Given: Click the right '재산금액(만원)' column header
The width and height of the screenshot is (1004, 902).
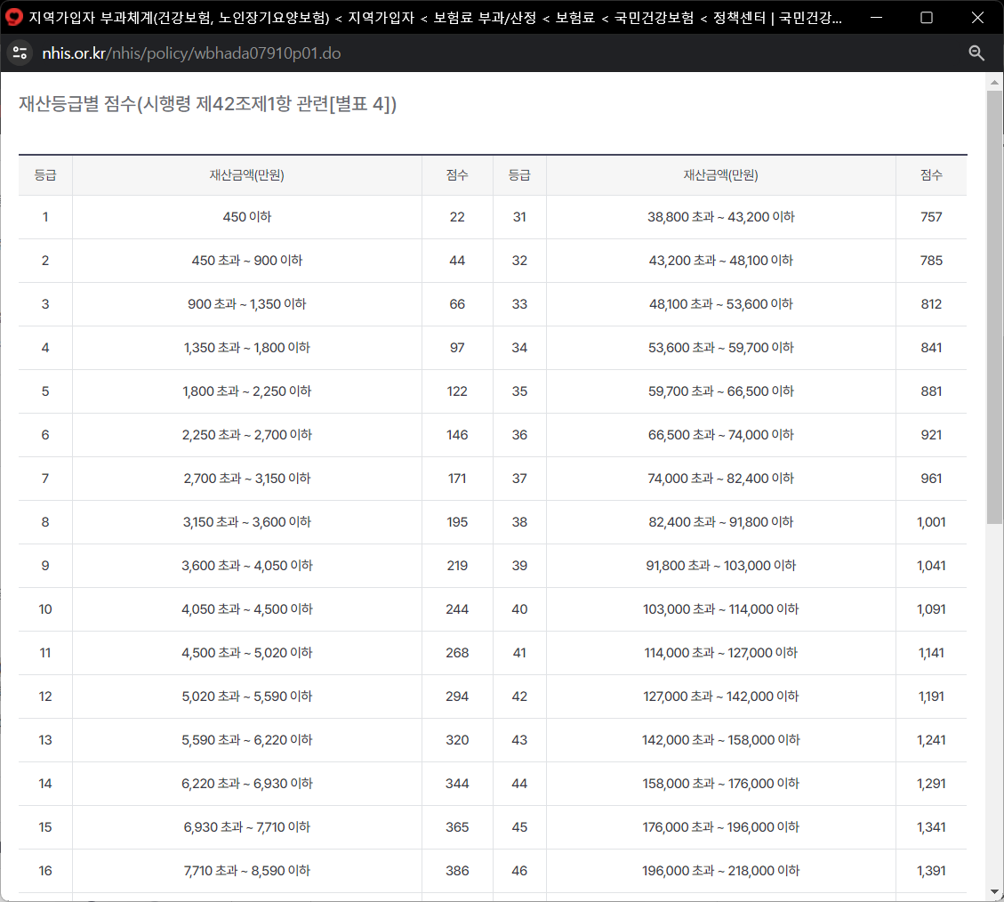Looking at the screenshot, I should tap(721, 175).
